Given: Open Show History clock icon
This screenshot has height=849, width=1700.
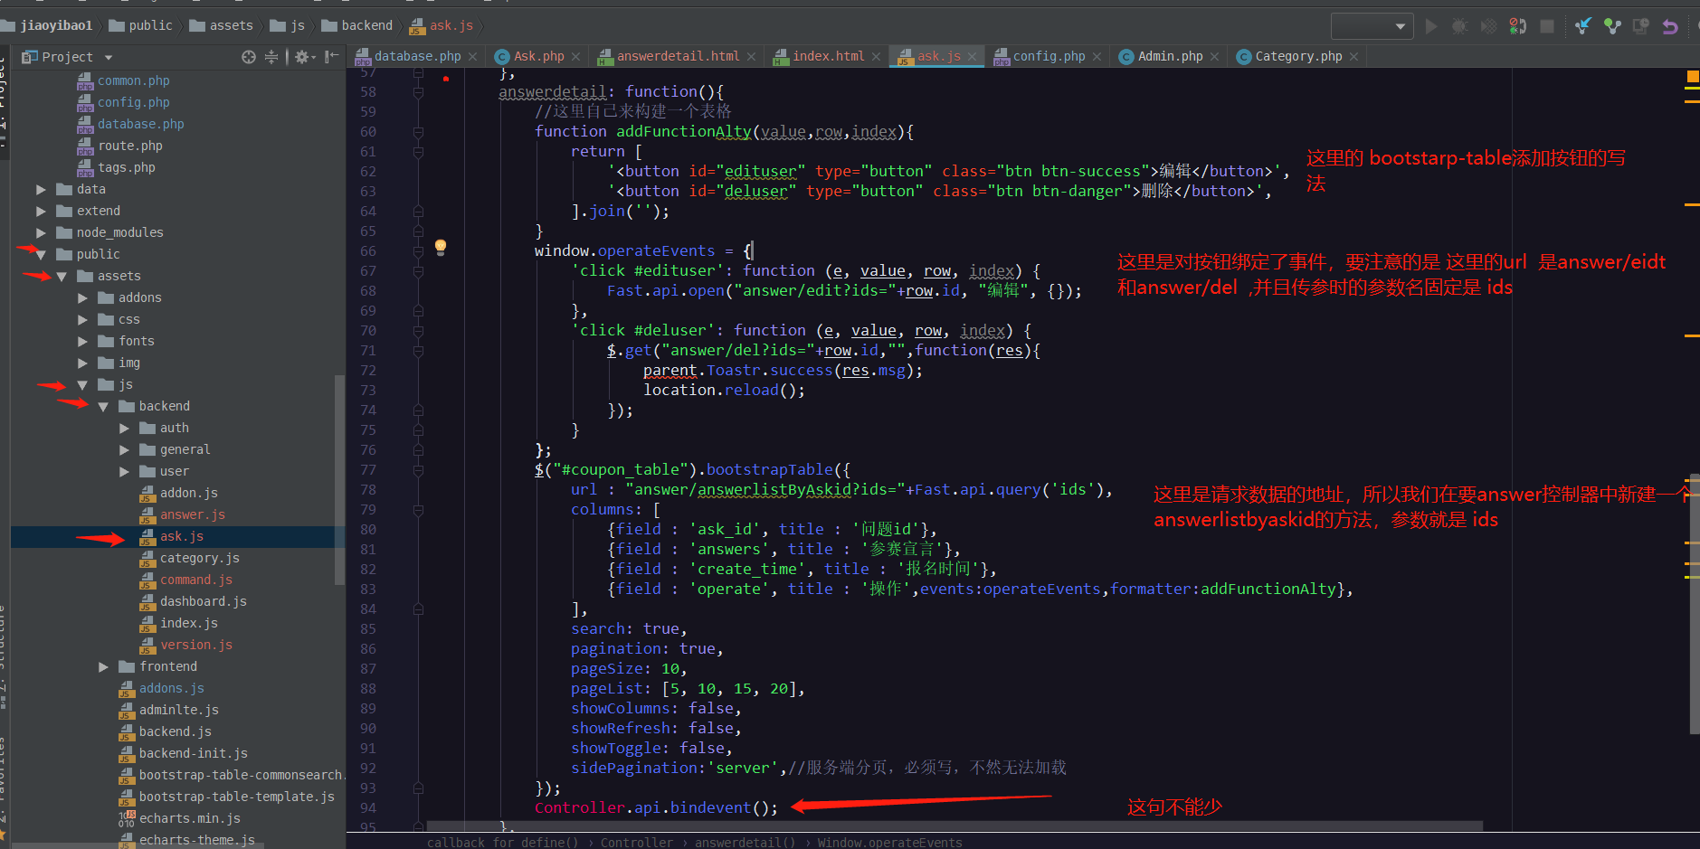Looking at the screenshot, I should click(x=1641, y=26).
